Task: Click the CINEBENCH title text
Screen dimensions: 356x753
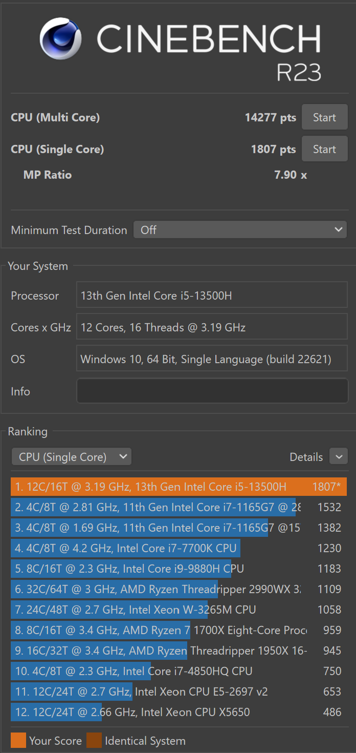Action: click(x=209, y=39)
